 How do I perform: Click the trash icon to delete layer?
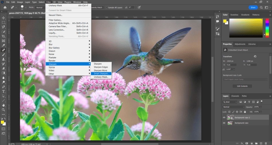(x=266, y=144)
